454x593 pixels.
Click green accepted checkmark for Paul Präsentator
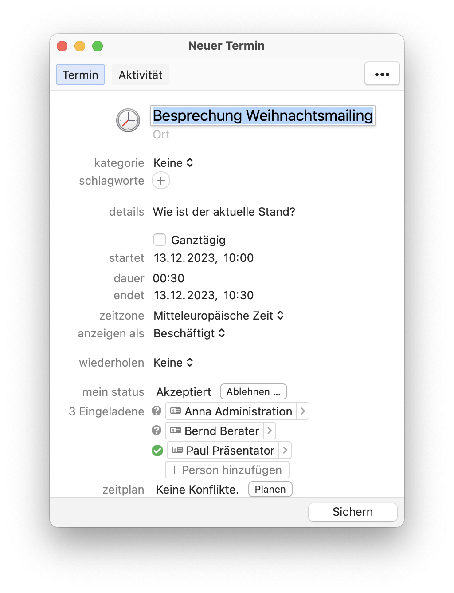pos(157,451)
